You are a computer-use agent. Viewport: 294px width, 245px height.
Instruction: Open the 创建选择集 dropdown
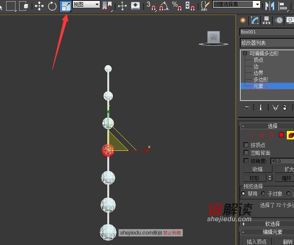237,4
